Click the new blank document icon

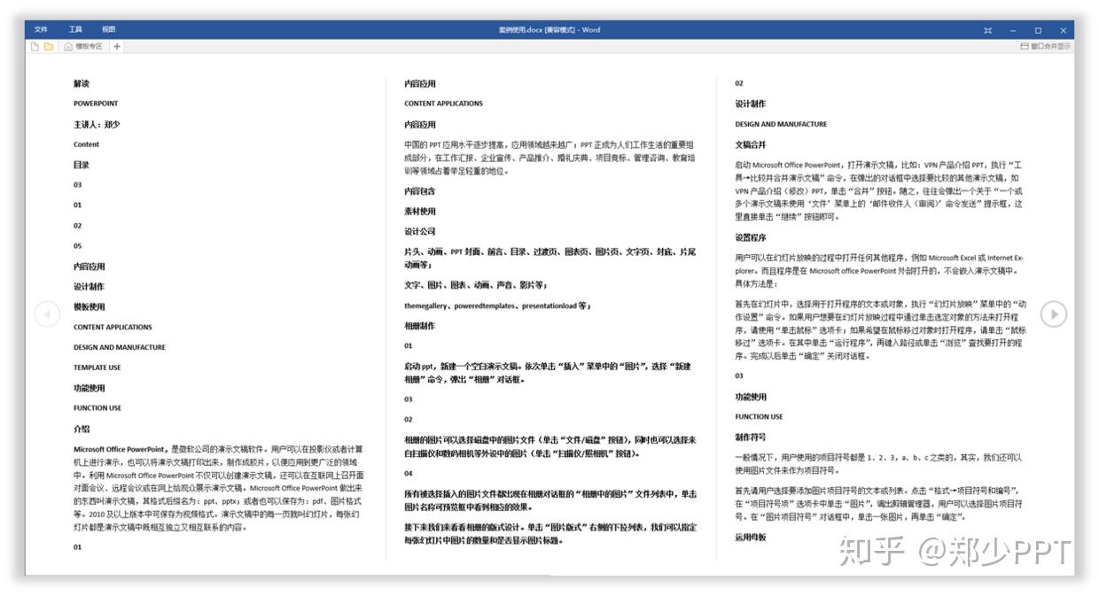[35, 46]
